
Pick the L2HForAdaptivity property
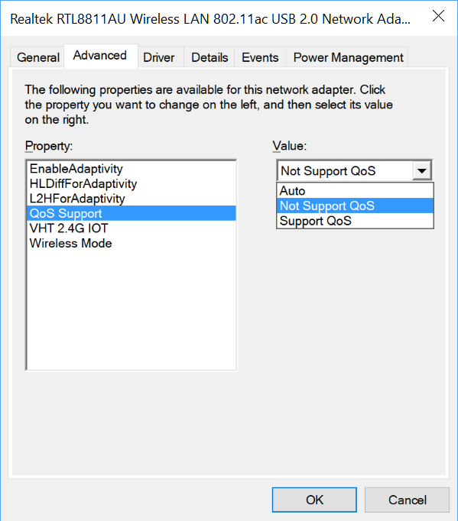coord(132,199)
